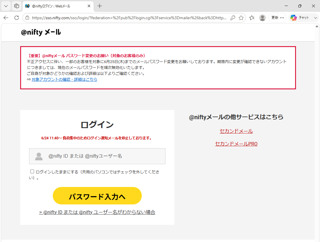View site info via the lock icon
Image resolution: width=320 pixels, height=242 pixels.
tap(27, 18)
